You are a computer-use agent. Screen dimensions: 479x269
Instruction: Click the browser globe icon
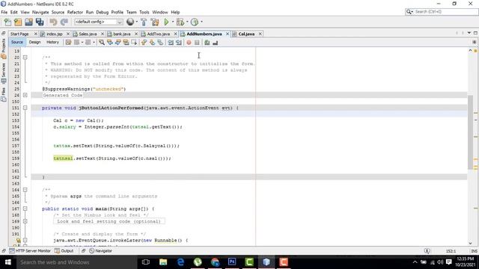(x=130, y=22)
